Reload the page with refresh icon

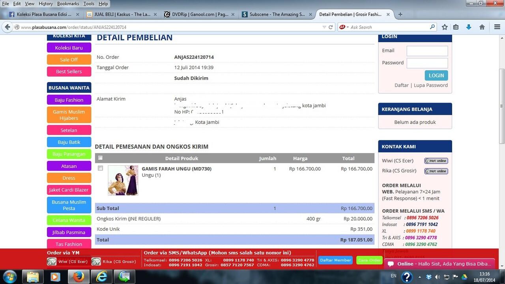coord(331,27)
